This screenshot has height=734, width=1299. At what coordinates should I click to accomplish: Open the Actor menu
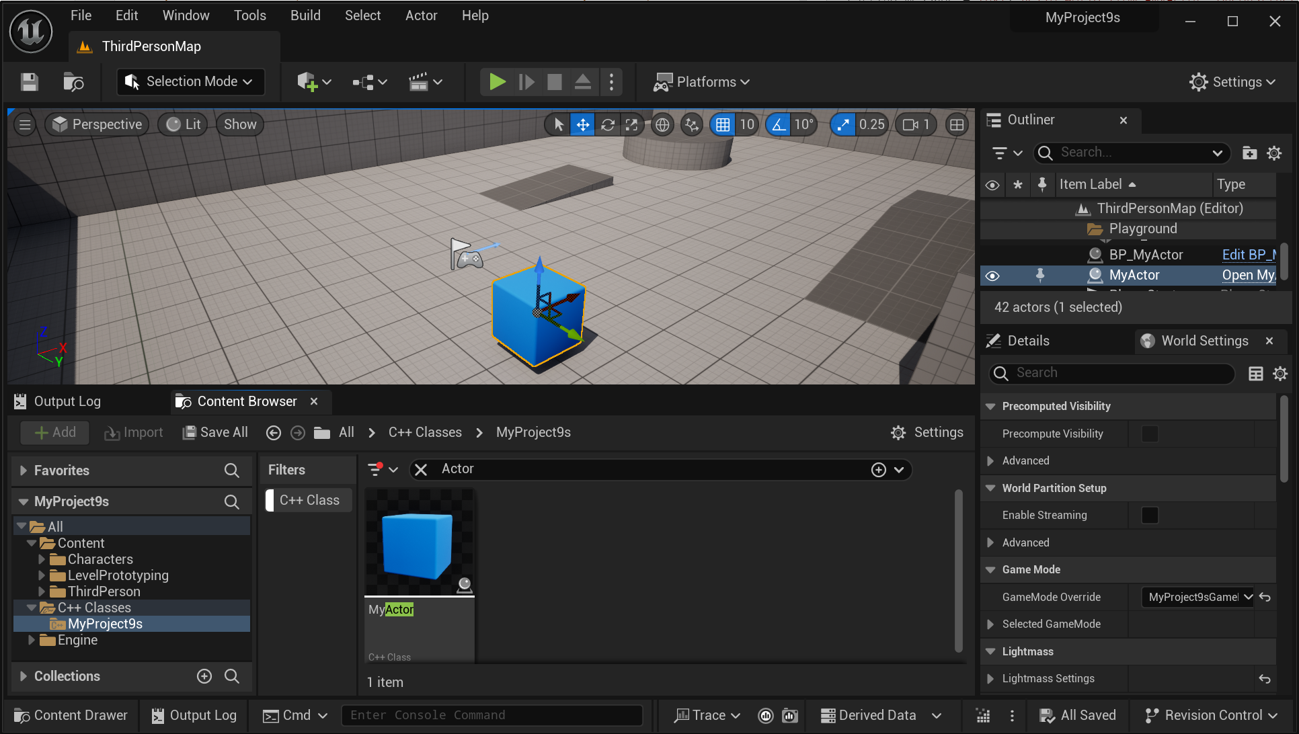point(421,15)
